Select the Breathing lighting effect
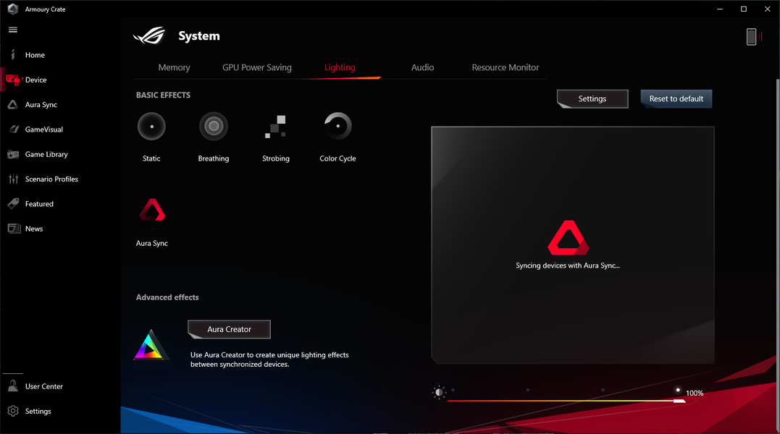Screen dimensions: 780x434 click(214, 126)
